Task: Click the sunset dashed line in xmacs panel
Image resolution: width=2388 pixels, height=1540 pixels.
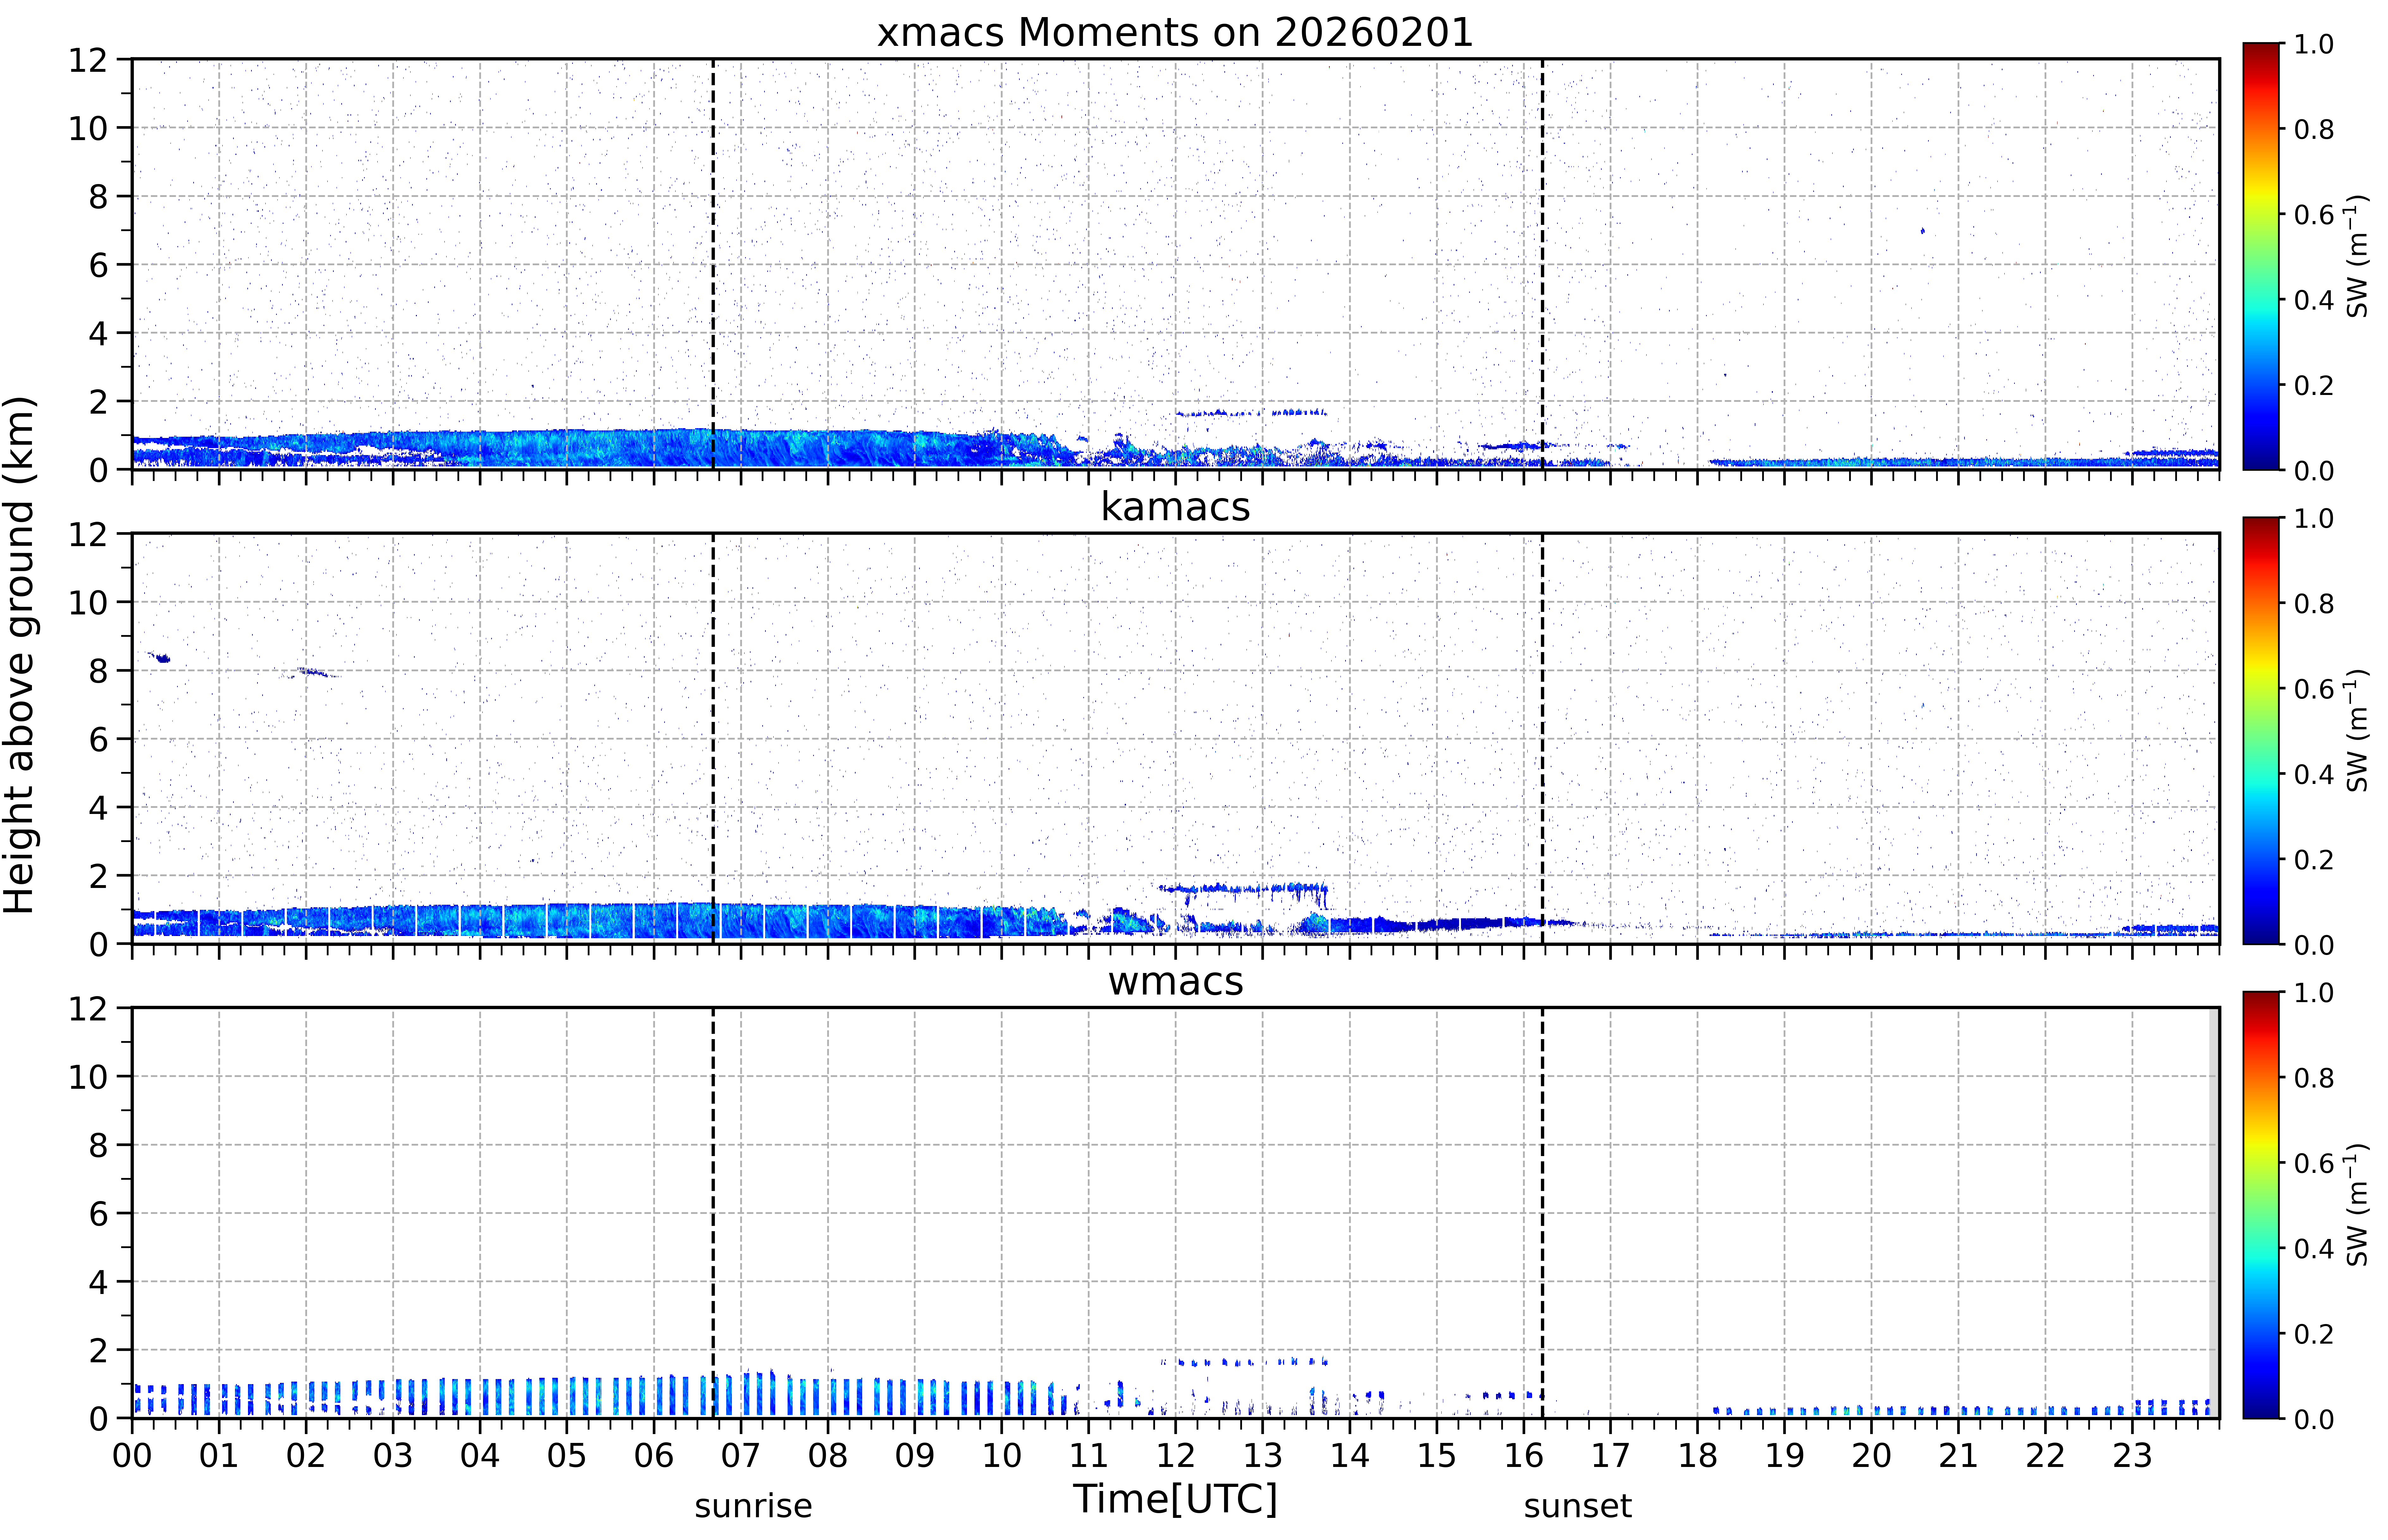Action: [1542, 264]
